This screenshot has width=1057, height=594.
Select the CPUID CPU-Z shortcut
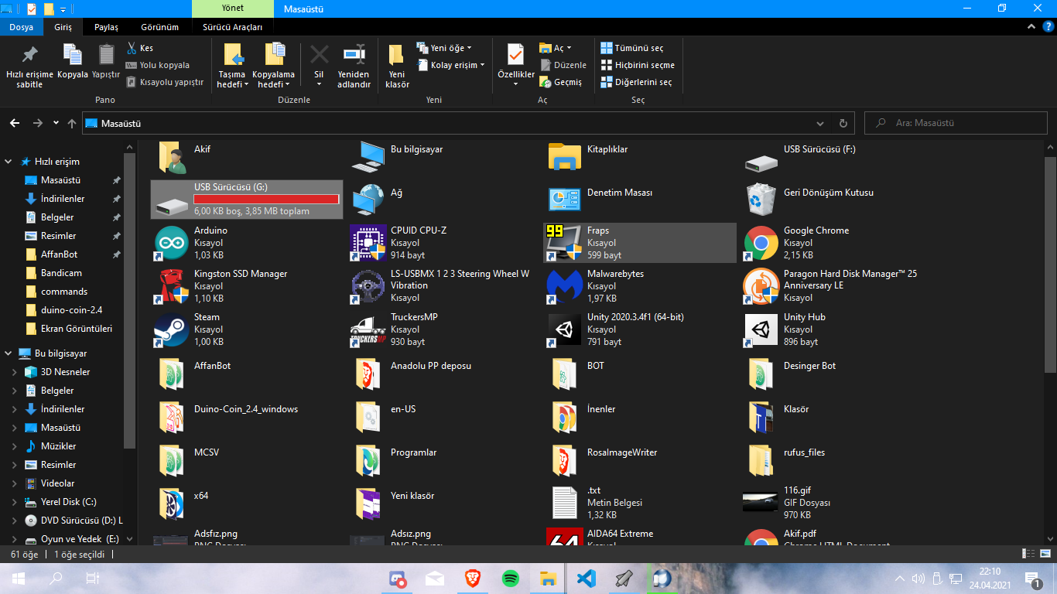coord(367,242)
